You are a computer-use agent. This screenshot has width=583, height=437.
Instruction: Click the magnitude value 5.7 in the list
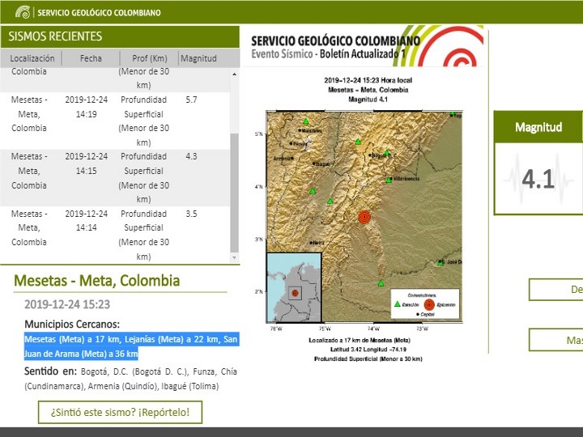191,100
